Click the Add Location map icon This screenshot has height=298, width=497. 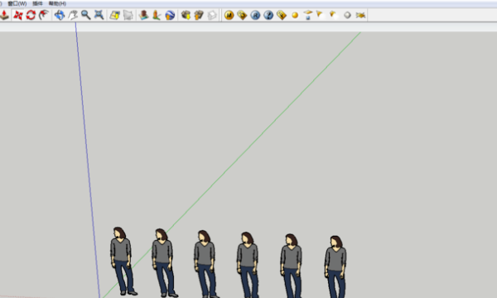pos(114,15)
